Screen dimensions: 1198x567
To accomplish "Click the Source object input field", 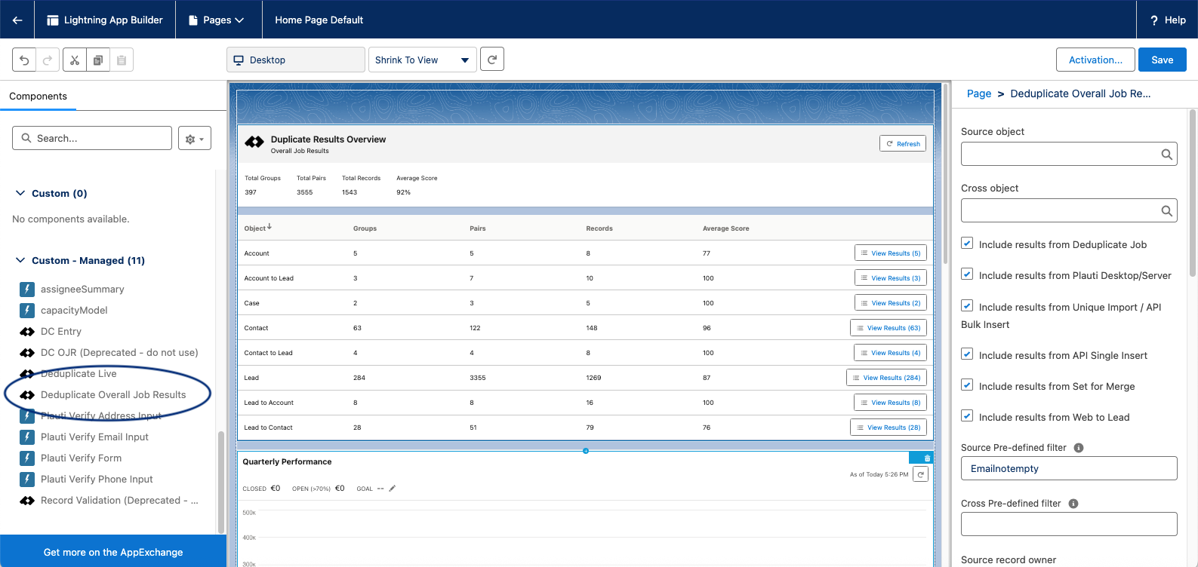I will tap(1069, 154).
